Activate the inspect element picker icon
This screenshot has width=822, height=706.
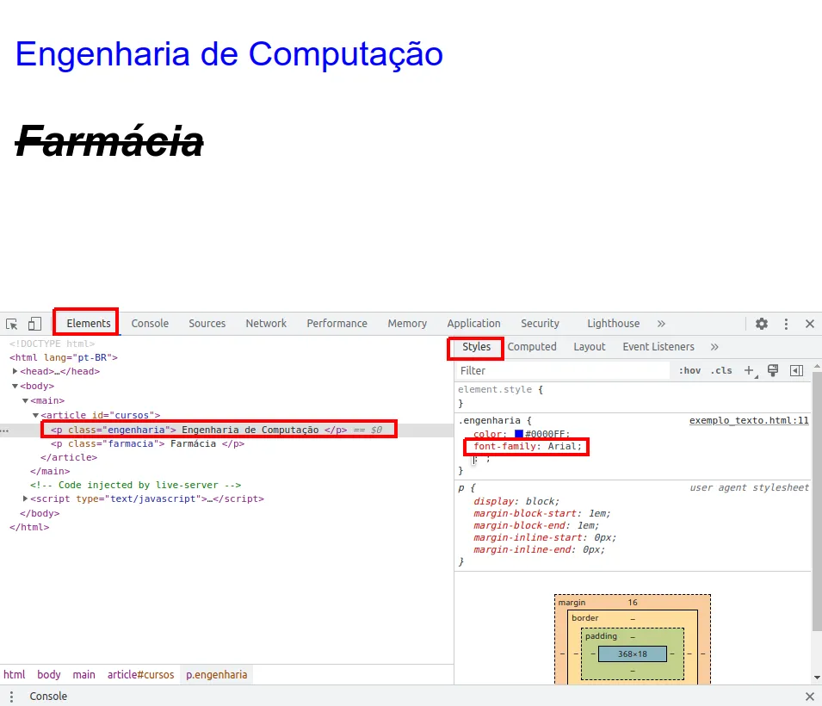coord(11,324)
